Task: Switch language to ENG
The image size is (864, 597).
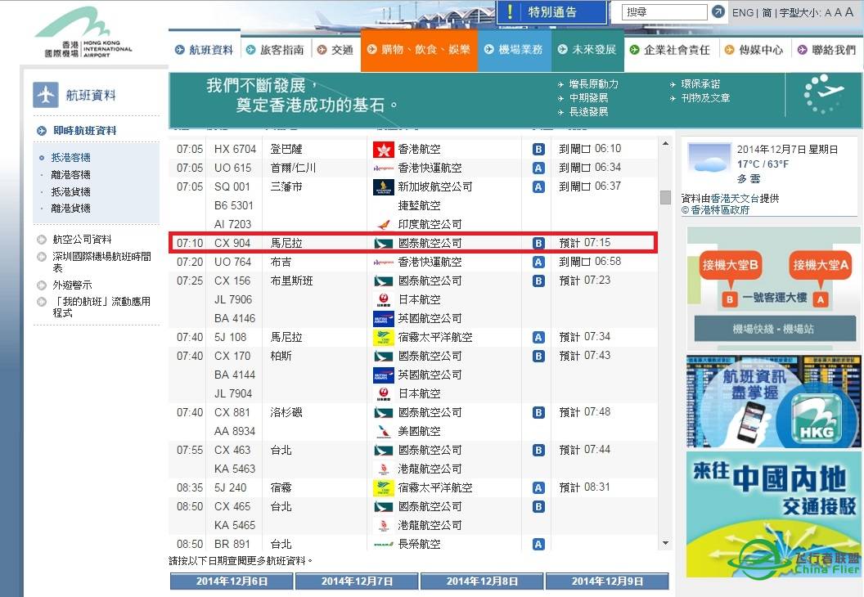Action: pyautogui.click(x=742, y=12)
